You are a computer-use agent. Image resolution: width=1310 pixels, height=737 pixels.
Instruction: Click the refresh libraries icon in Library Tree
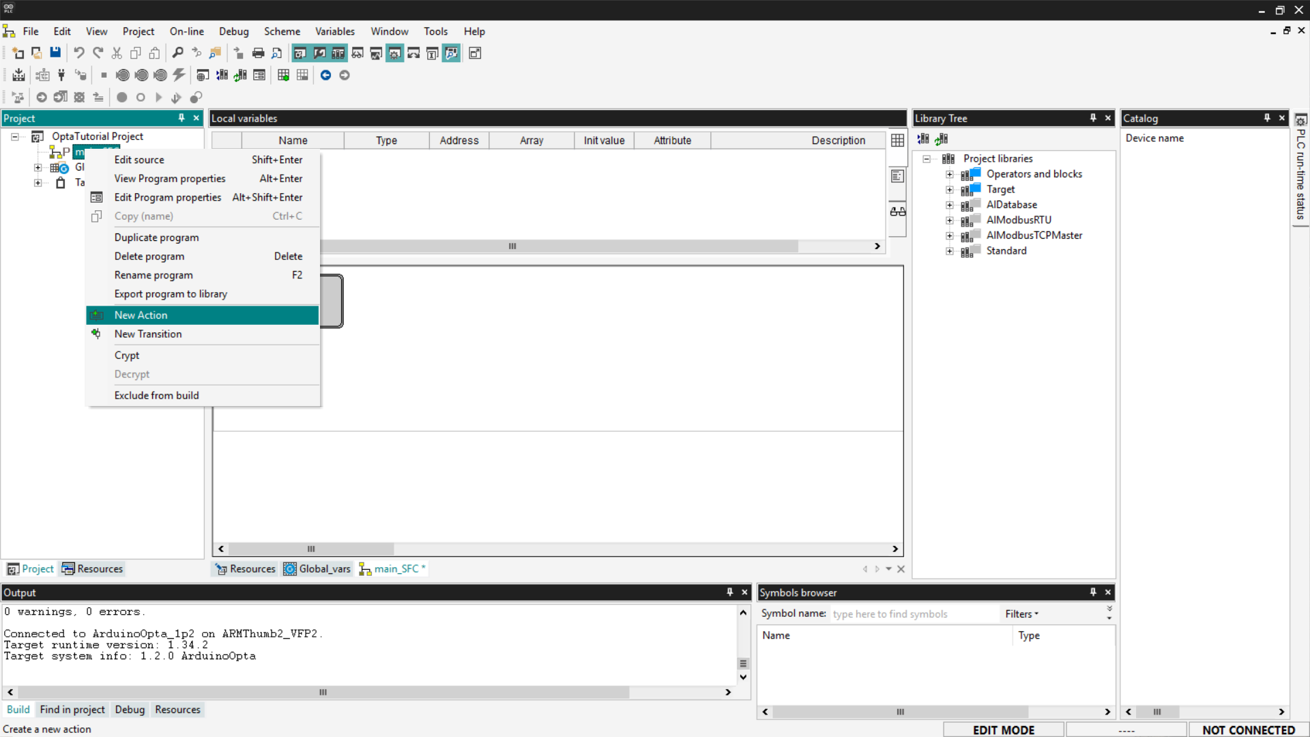coord(942,139)
